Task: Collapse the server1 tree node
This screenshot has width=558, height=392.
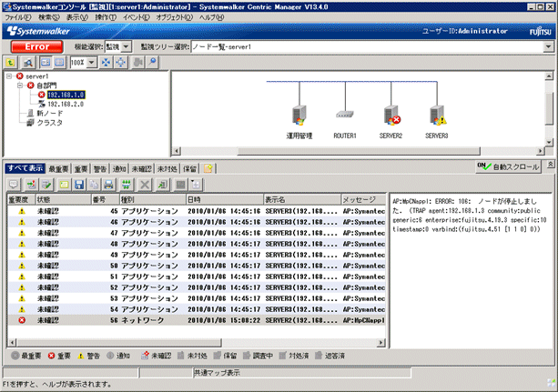Action: [x=9, y=76]
